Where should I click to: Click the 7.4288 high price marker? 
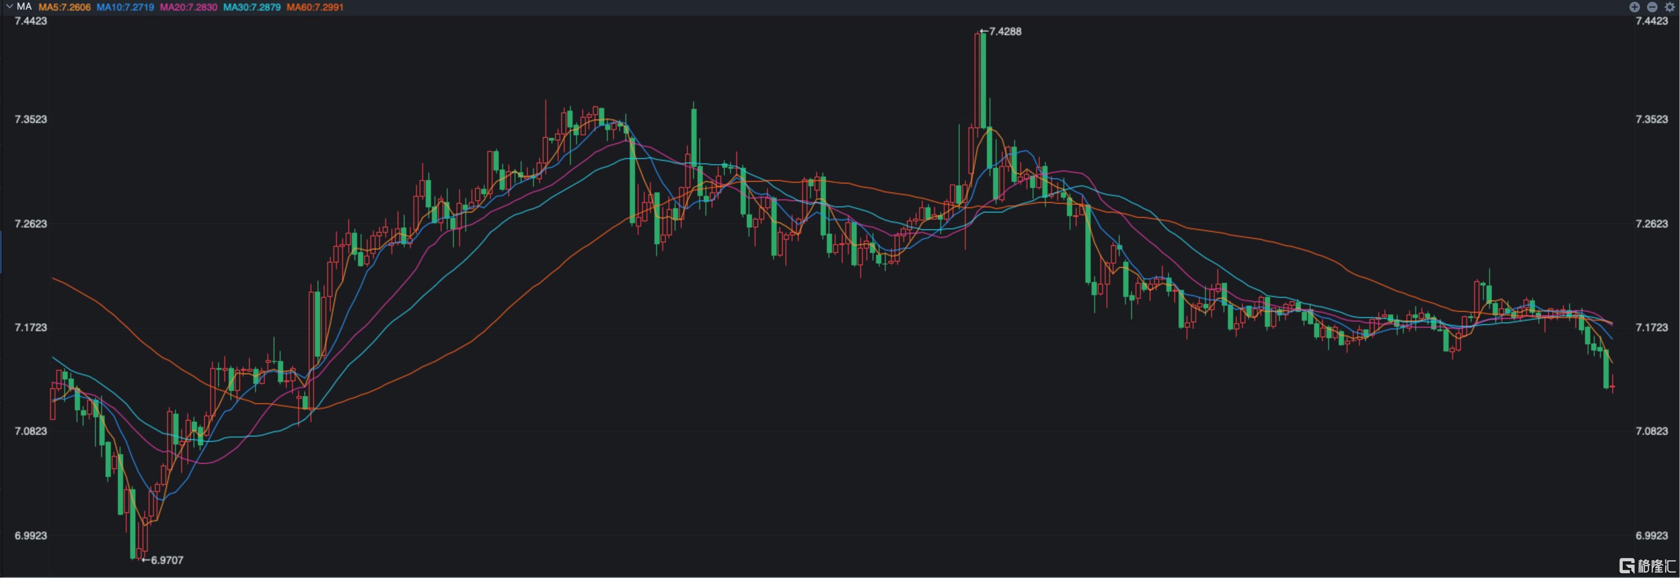tap(1001, 31)
